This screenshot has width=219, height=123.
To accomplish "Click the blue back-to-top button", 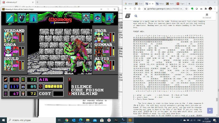I will tap(210, 111).
